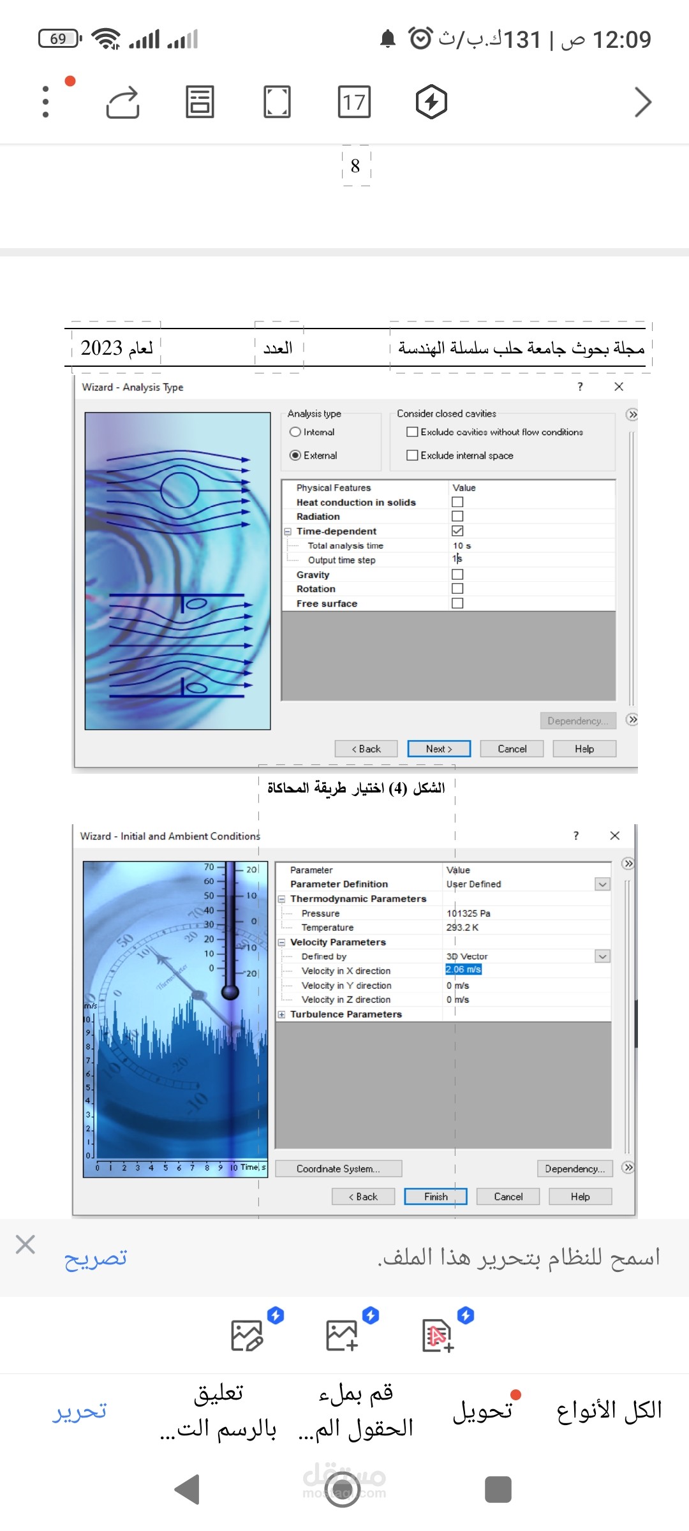Enable the Rotation checkbox
This screenshot has height=1531, width=689.
(x=457, y=589)
